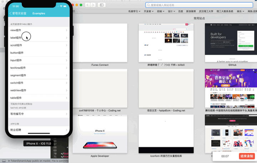Open the favorites grid icon
The image size is (257, 163).
[74, 11]
